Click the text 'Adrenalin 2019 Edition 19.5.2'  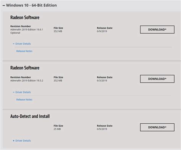[27, 81]
